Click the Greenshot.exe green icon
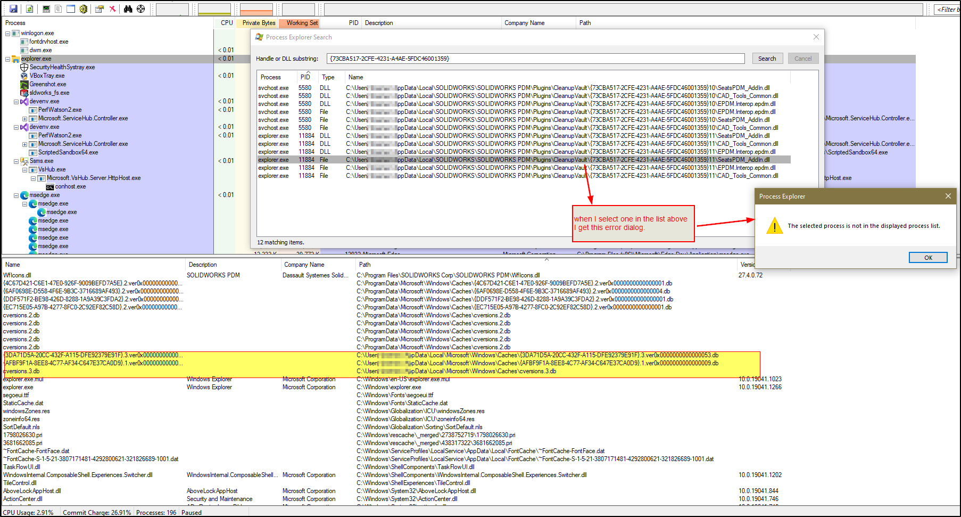961x517 pixels. pyautogui.click(x=24, y=84)
